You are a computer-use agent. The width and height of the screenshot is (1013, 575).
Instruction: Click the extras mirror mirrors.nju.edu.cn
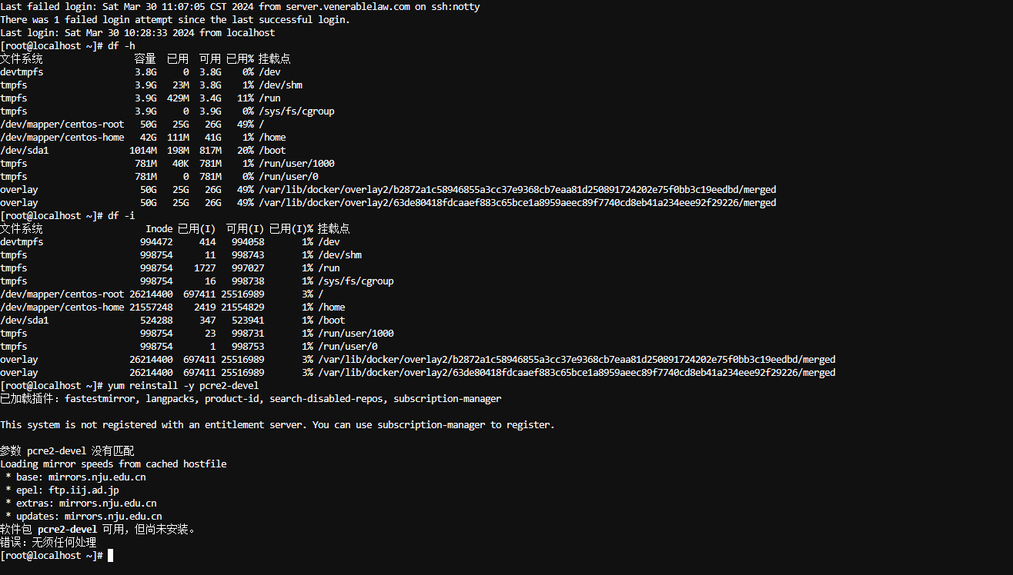[x=108, y=503]
